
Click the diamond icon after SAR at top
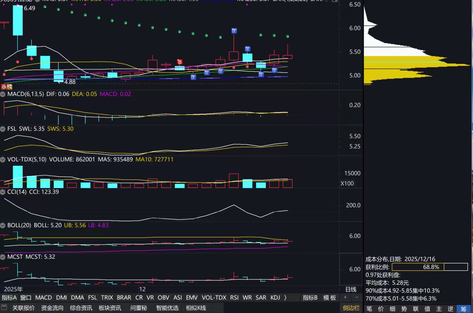coord(326,1)
